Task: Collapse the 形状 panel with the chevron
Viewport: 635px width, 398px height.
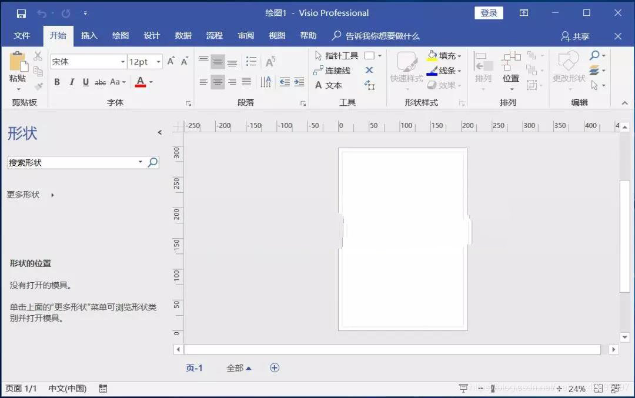Action: tap(159, 132)
